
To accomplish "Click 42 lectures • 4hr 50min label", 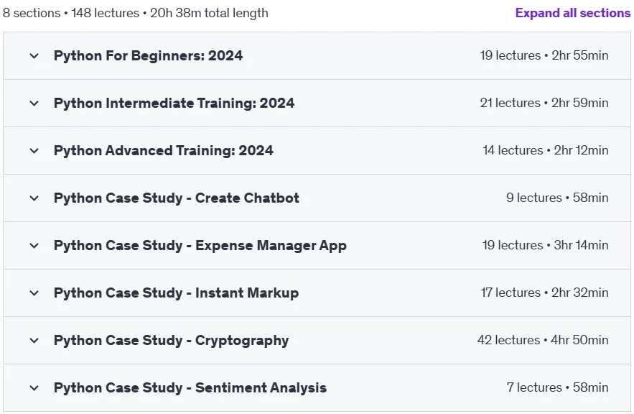I will pyautogui.click(x=543, y=340).
